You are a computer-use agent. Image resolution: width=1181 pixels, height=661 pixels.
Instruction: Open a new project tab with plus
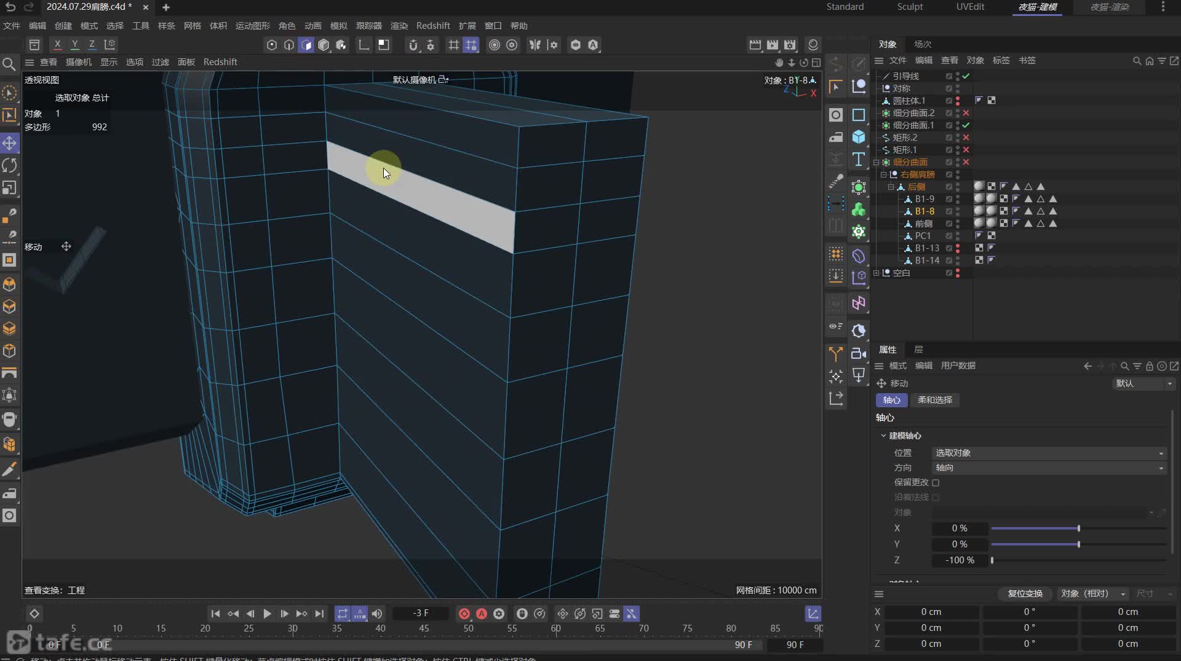tap(166, 7)
